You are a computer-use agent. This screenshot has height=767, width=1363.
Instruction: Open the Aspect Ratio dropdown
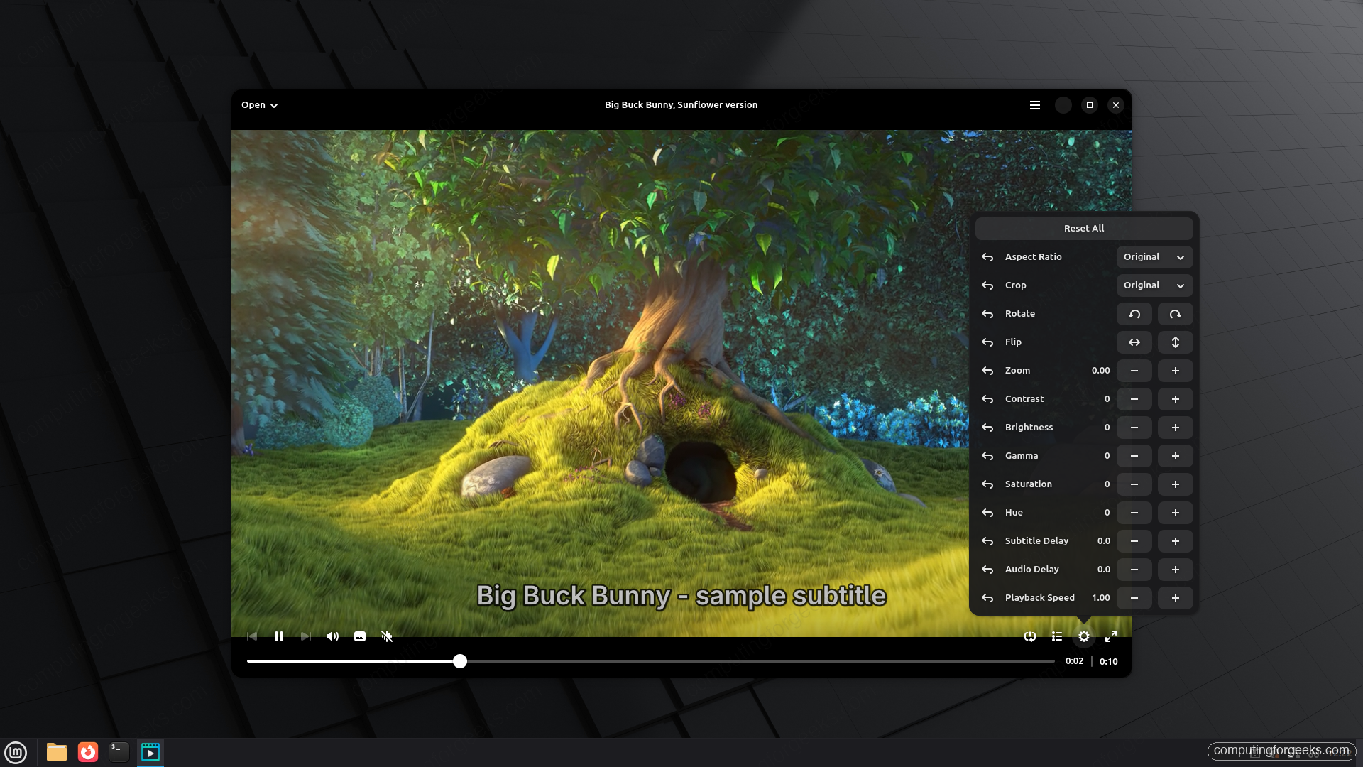coord(1154,257)
